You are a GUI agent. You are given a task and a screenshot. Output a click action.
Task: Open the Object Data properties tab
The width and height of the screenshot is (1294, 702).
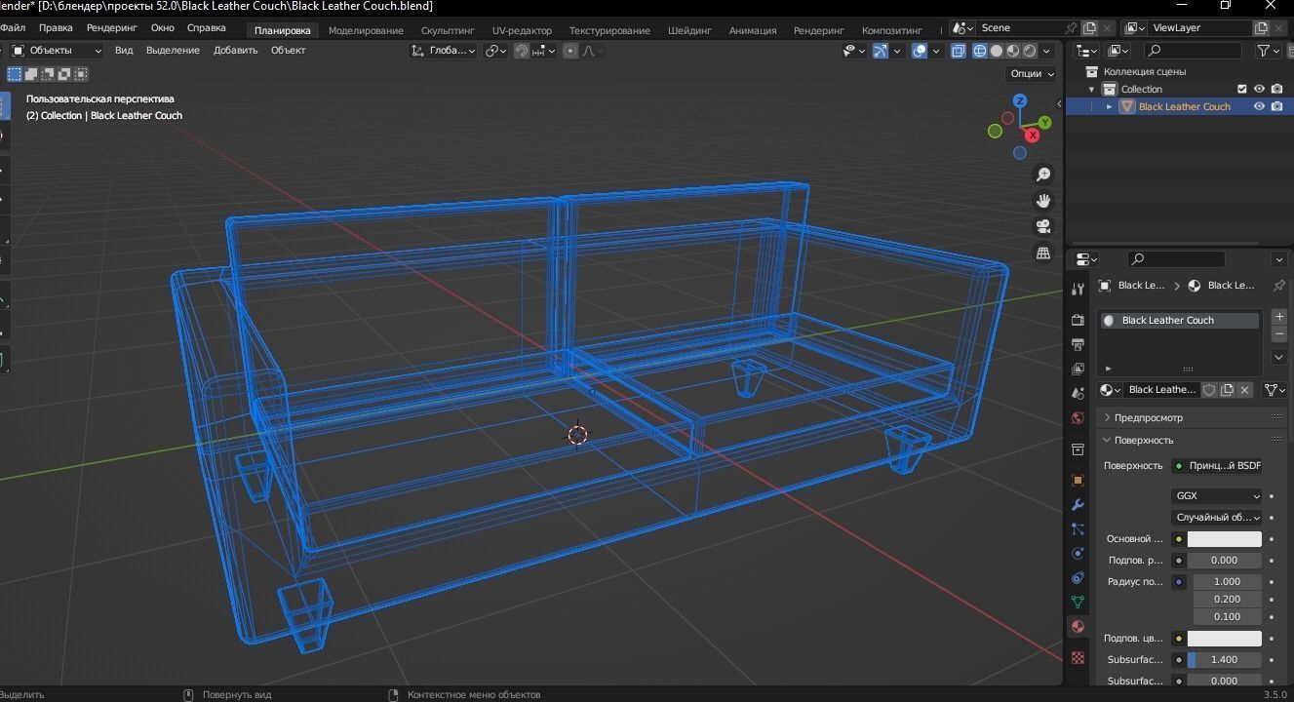coord(1078,602)
